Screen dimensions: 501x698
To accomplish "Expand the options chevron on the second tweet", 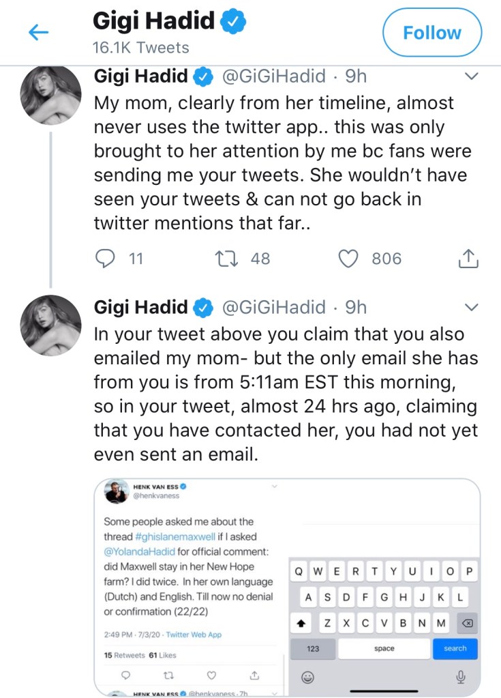I will [x=470, y=307].
